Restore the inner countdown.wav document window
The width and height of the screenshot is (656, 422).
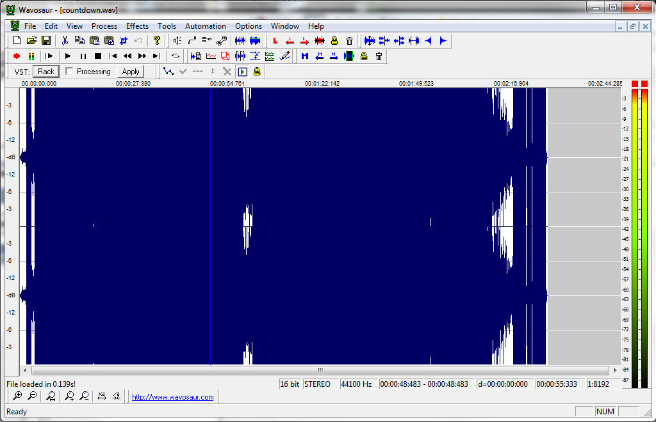[632, 26]
